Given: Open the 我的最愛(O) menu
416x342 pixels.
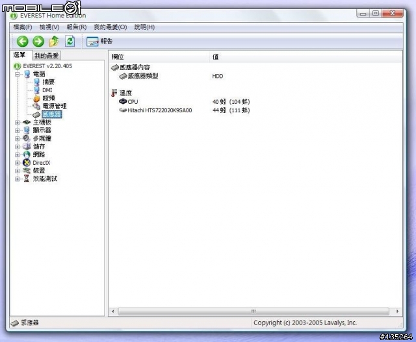Looking at the screenshot, I should click(110, 27).
